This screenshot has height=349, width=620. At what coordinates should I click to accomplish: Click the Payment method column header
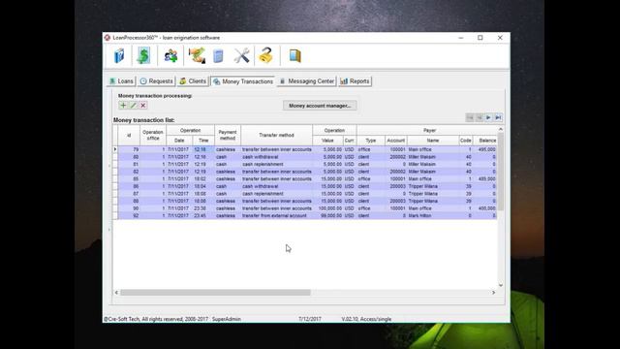click(228, 136)
